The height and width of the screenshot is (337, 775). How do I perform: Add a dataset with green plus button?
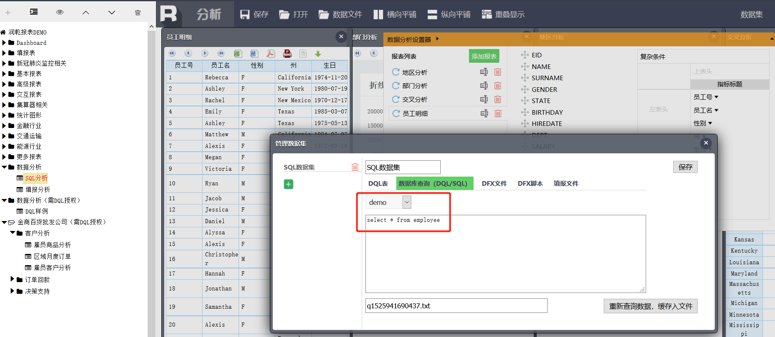(x=289, y=184)
